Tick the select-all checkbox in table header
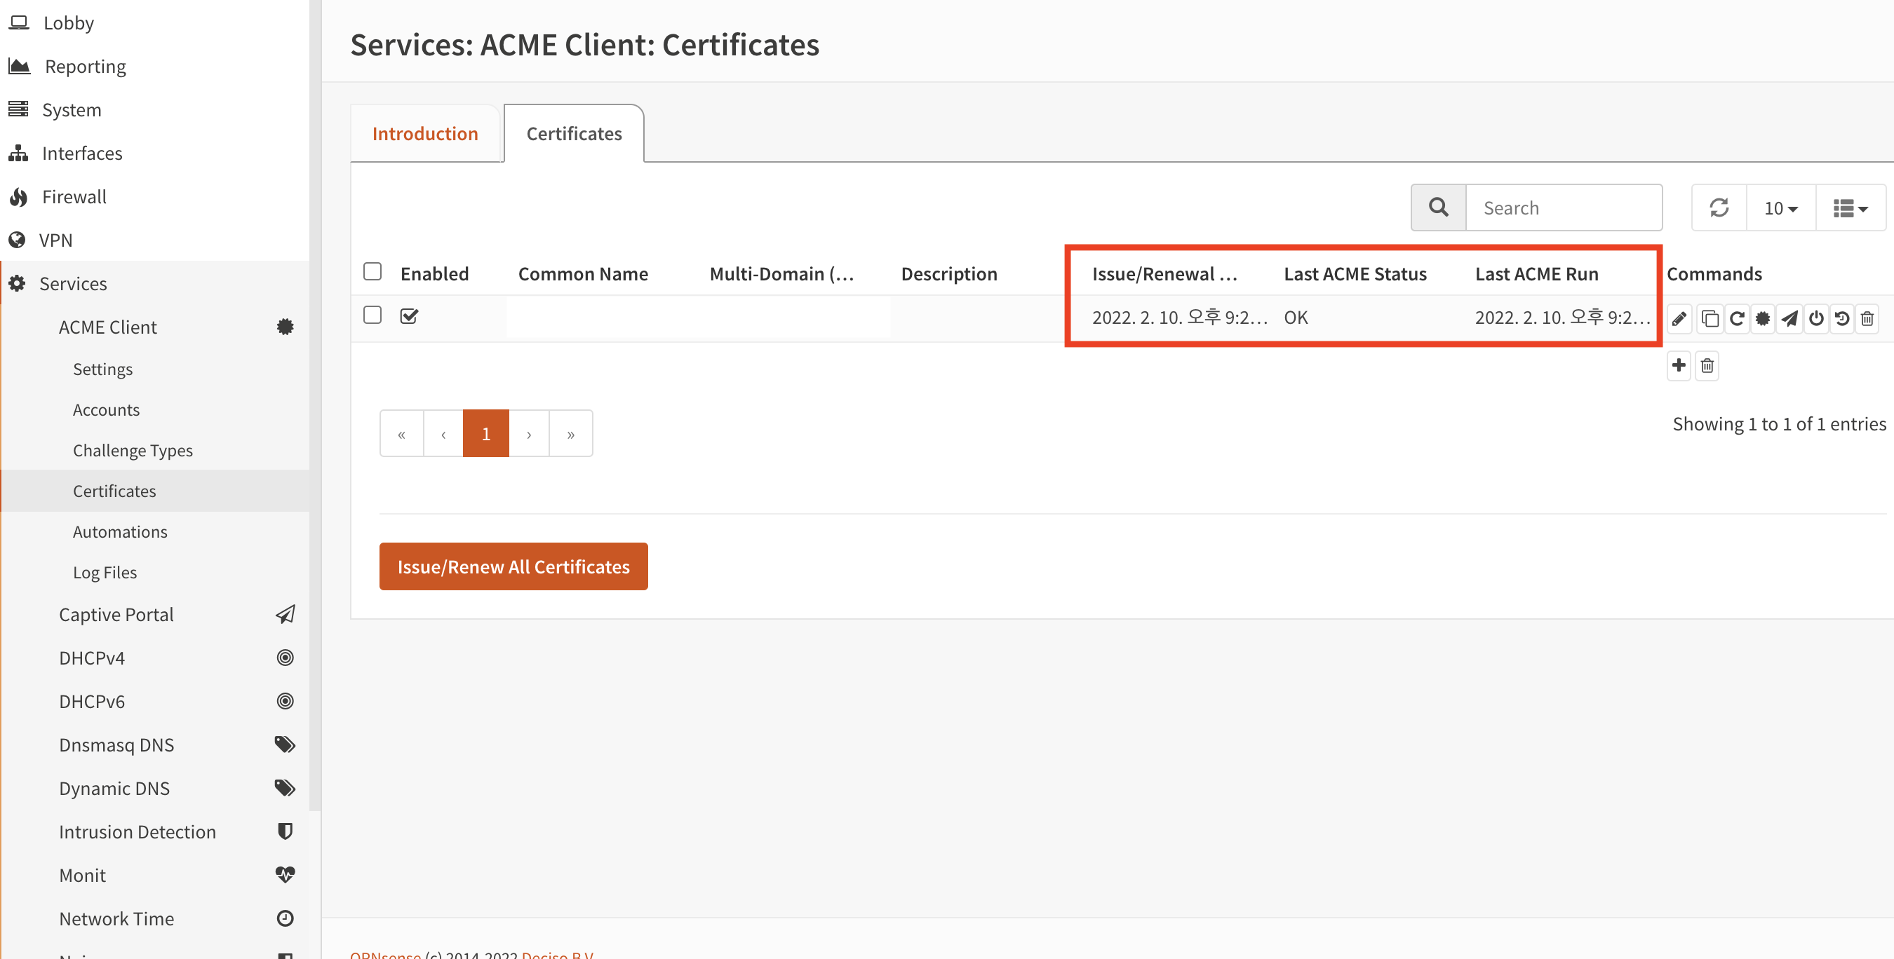This screenshot has width=1894, height=959. (x=372, y=272)
